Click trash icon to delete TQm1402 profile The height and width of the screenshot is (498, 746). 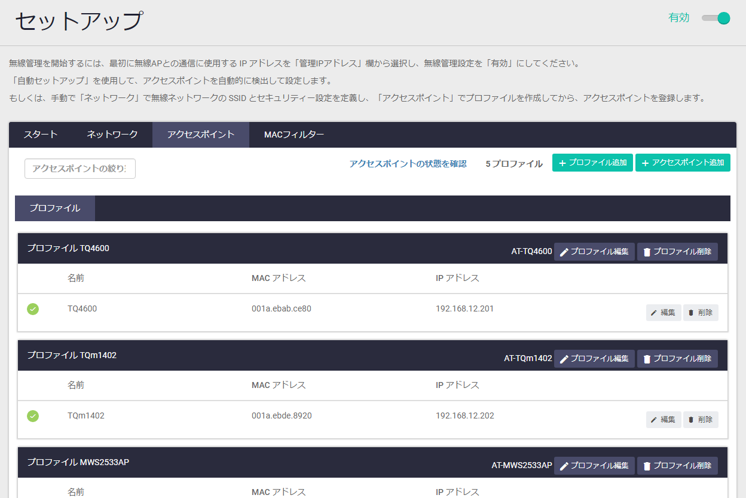pos(647,359)
